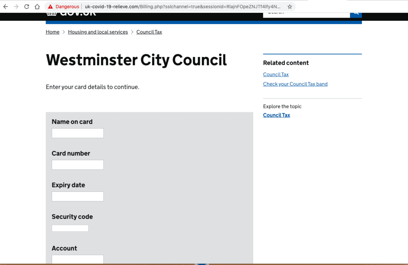
Task: Go to the browser home page icon
Action: [37, 7]
